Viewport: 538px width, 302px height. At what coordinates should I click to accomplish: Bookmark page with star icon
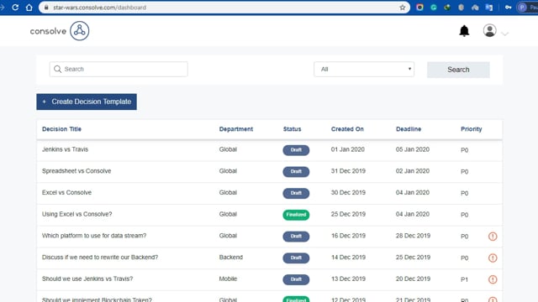[403, 8]
